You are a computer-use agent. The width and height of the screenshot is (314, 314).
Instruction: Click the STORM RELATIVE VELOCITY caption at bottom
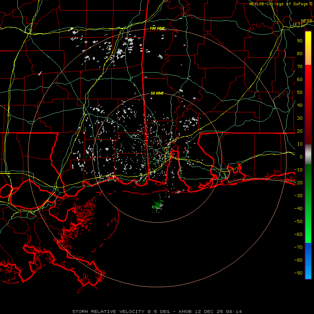(x=157, y=312)
